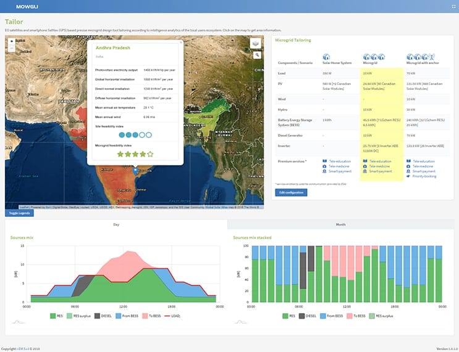The height and width of the screenshot is (352, 459).
Task: Click the Andhra Pradesh popup title
Action: pyautogui.click(x=112, y=47)
